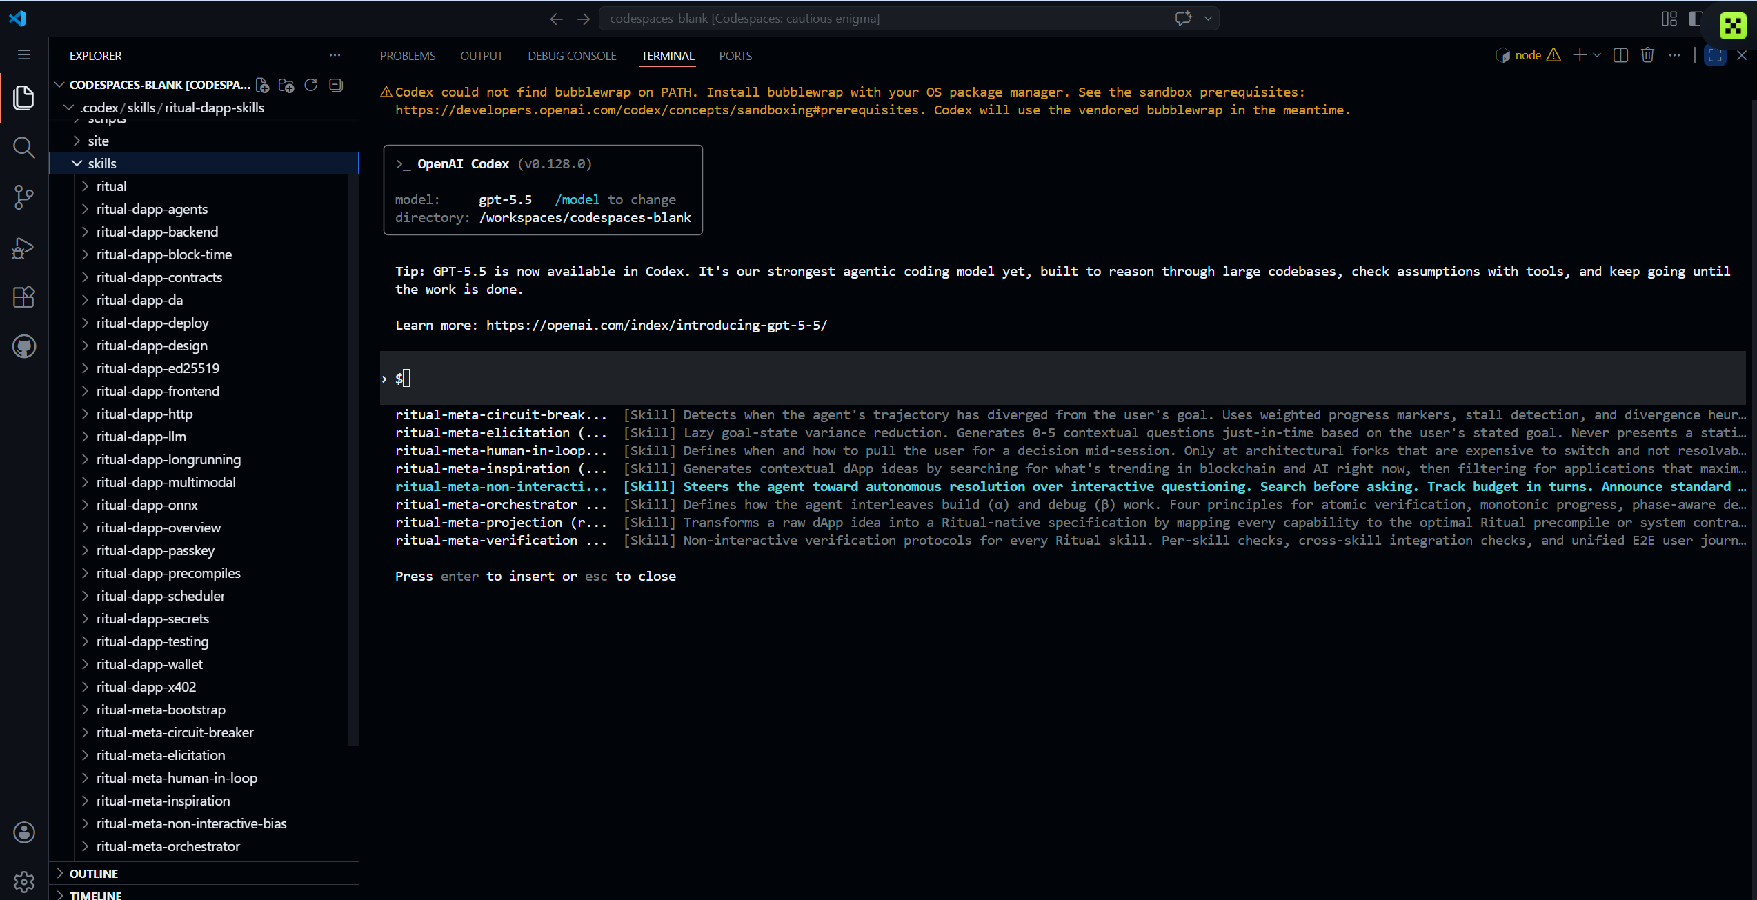Select ritual-meta-verification skill suggestion
The image size is (1757, 900).
1069,541
